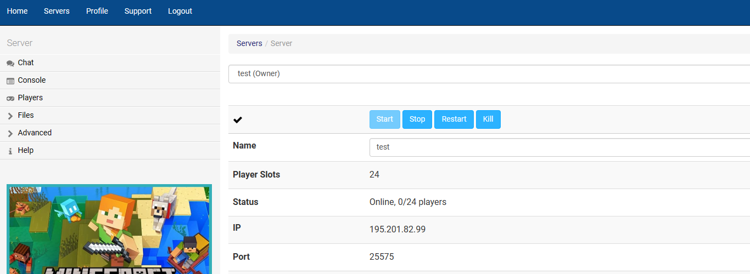
Task: Open the Servers menu in top navigation
Action: (x=57, y=11)
